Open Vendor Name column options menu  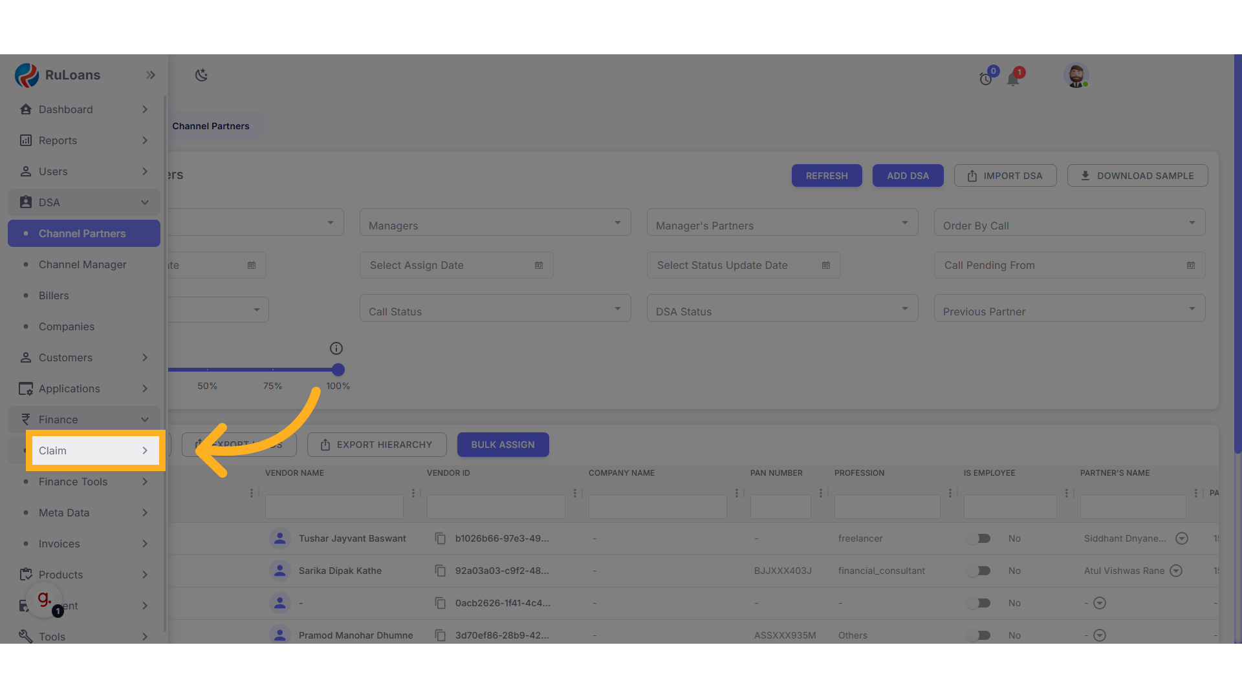pos(413,493)
